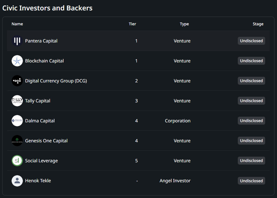The height and width of the screenshot is (198, 277).
Task: Open the Genesis One Capital link
Action: [46, 141]
